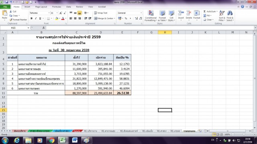Open the Page Layout ribbon tab
The height and width of the screenshot is (144, 257).
41,7
